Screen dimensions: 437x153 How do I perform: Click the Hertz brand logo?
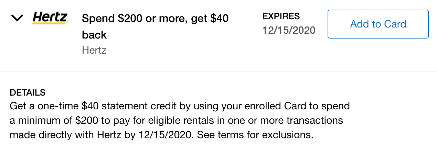click(50, 18)
